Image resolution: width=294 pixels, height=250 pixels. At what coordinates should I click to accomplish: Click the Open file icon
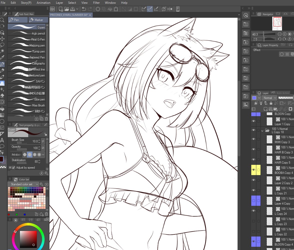[66, 9]
